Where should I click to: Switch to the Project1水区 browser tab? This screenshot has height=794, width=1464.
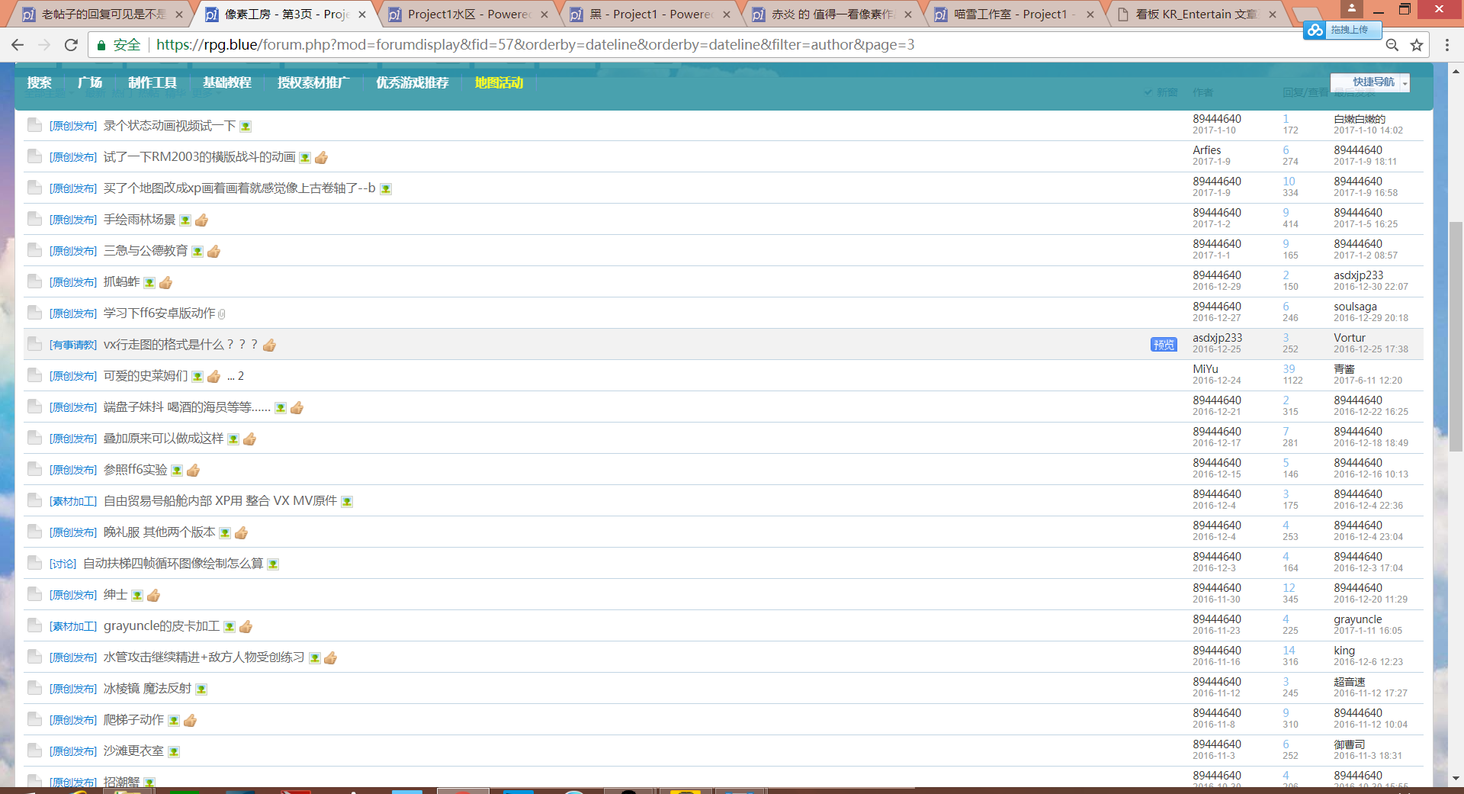[x=468, y=14]
